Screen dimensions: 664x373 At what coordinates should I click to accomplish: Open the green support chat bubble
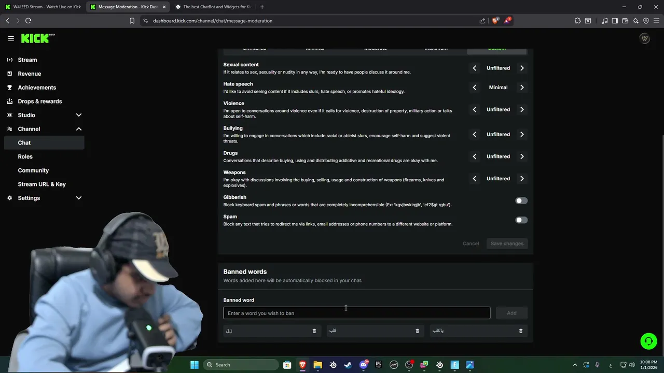pos(648,341)
